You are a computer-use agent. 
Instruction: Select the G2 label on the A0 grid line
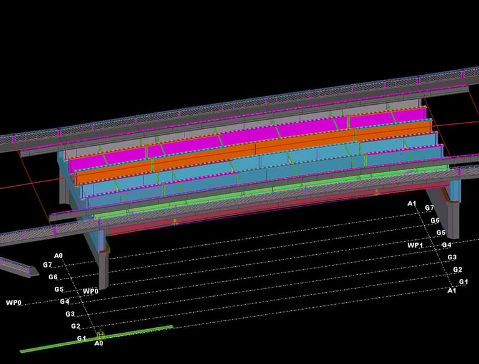tap(75, 326)
